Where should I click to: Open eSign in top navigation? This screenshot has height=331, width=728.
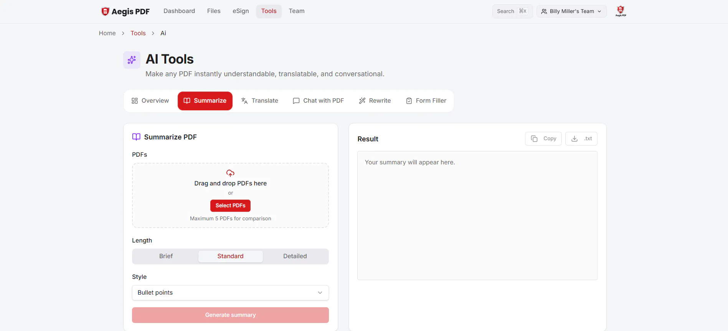coord(241,11)
